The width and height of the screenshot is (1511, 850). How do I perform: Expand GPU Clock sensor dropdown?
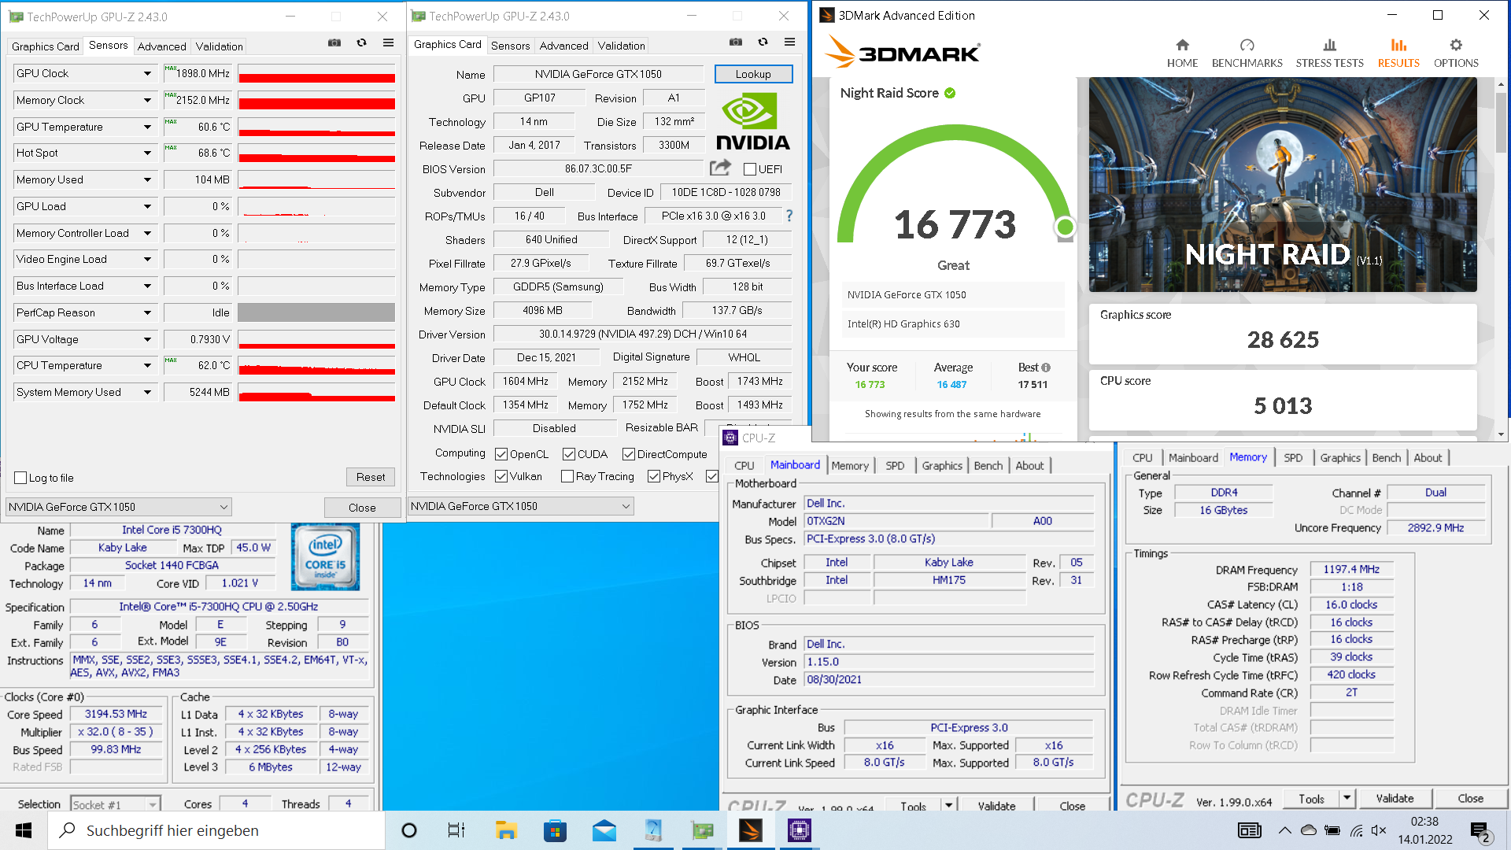(x=147, y=73)
